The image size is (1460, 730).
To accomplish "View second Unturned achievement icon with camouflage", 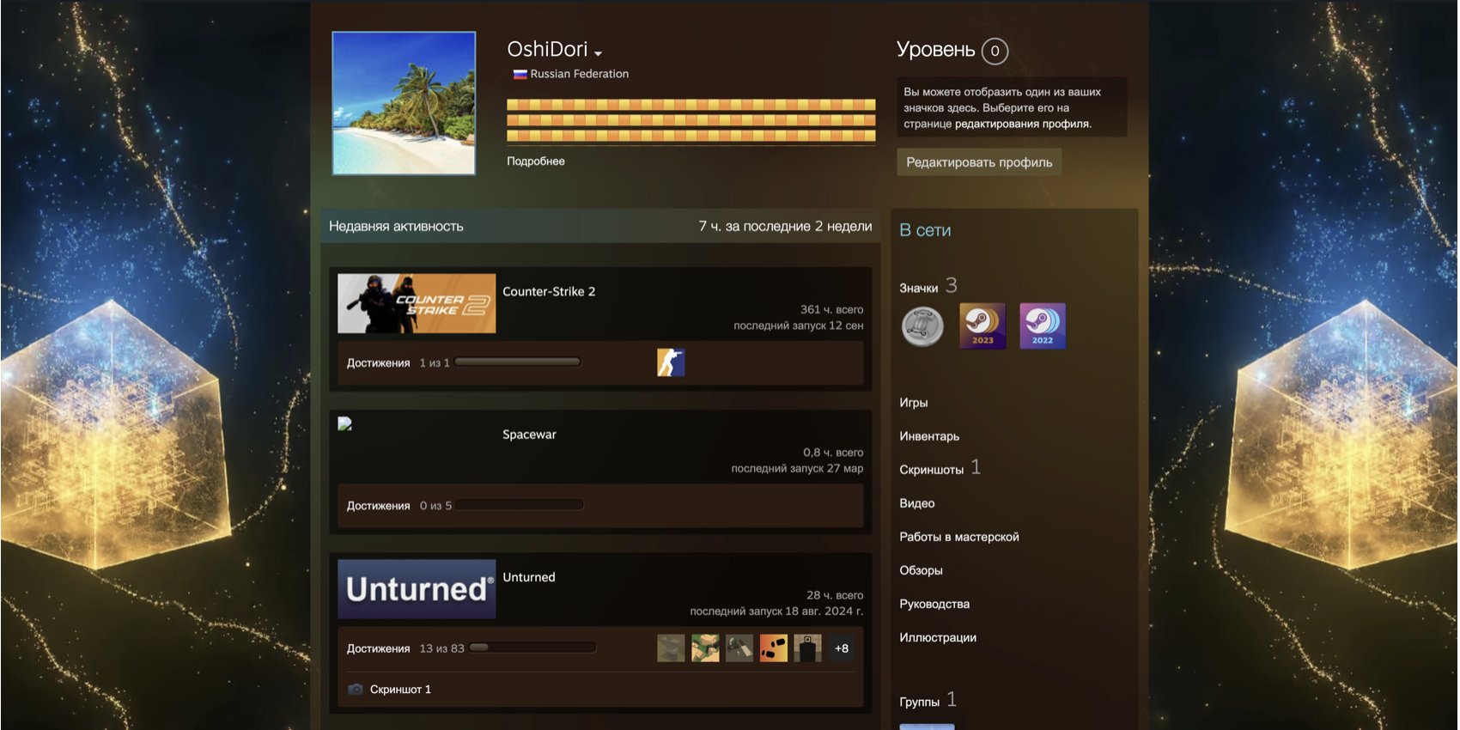I will [705, 648].
